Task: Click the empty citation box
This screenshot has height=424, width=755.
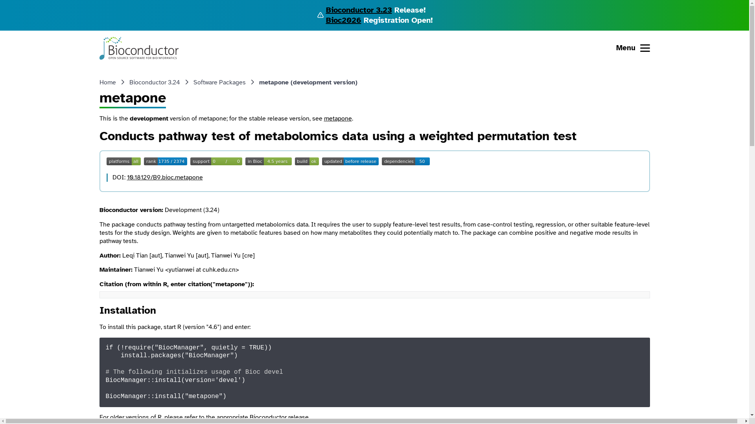Action: [374, 295]
